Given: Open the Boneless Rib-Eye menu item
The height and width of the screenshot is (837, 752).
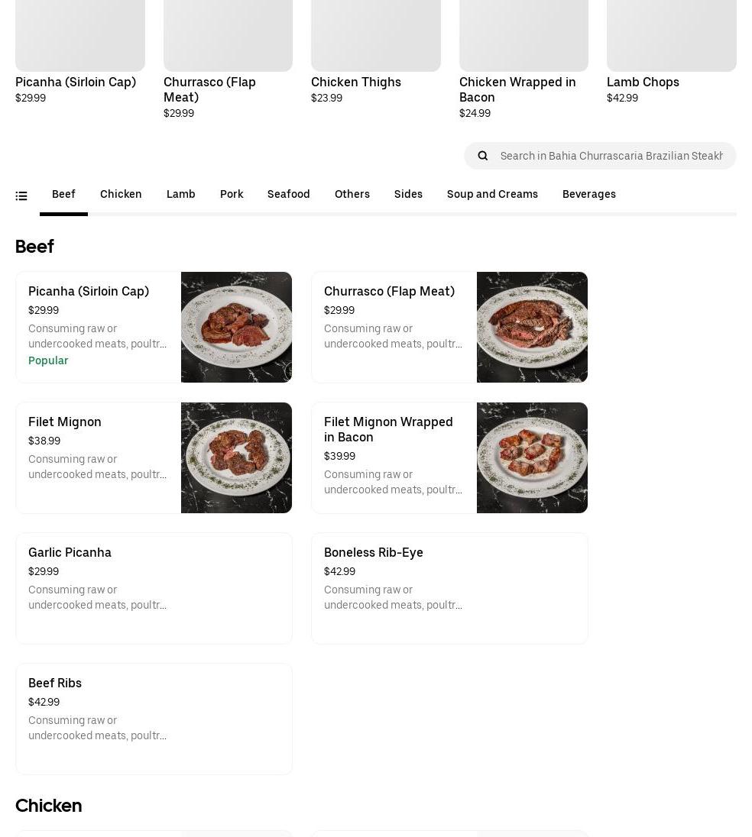Looking at the screenshot, I should [x=449, y=588].
